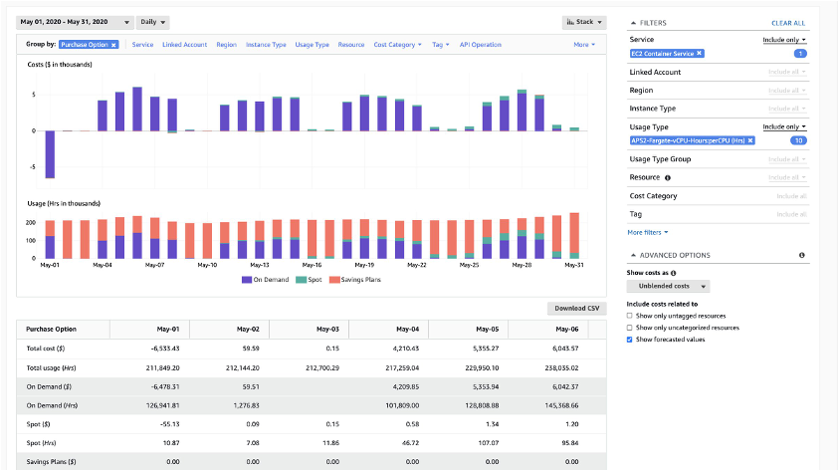Uncheck 'Show forecasted values' checkbox

click(630, 340)
